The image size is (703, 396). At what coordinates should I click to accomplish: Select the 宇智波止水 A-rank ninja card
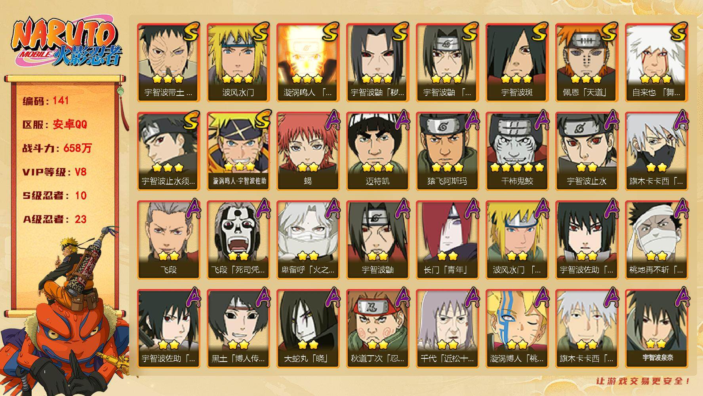(587, 151)
